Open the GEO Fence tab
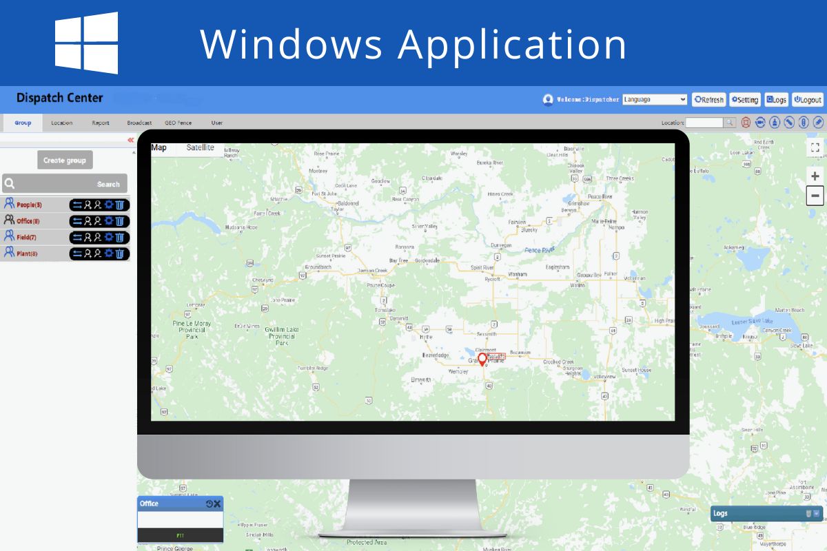This screenshot has width=827, height=551. click(x=178, y=123)
